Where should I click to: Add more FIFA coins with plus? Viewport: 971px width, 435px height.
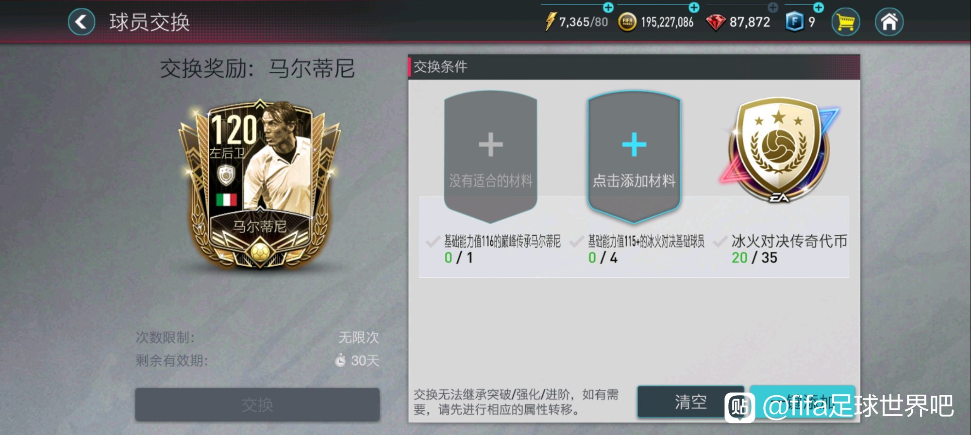pos(694,7)
